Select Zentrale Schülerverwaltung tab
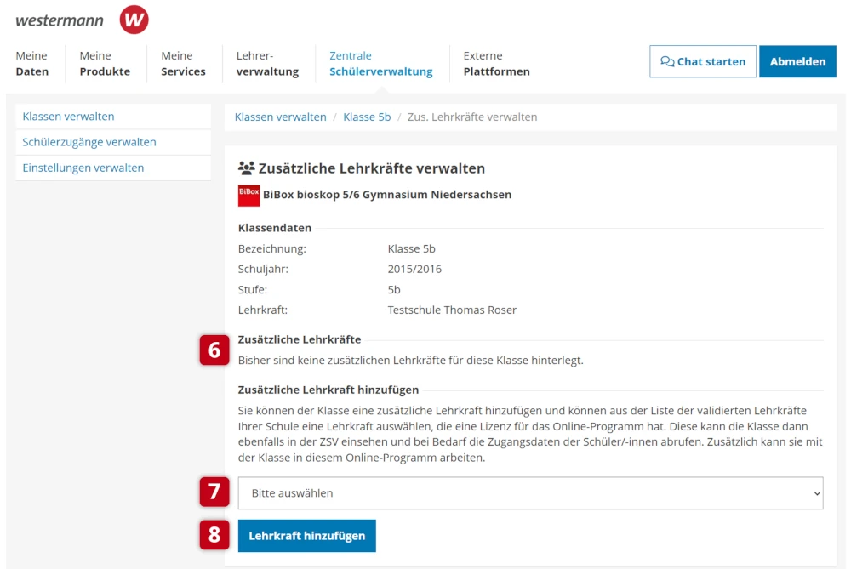851x569 pixels. pyautogui.click(x=380, y=64)
